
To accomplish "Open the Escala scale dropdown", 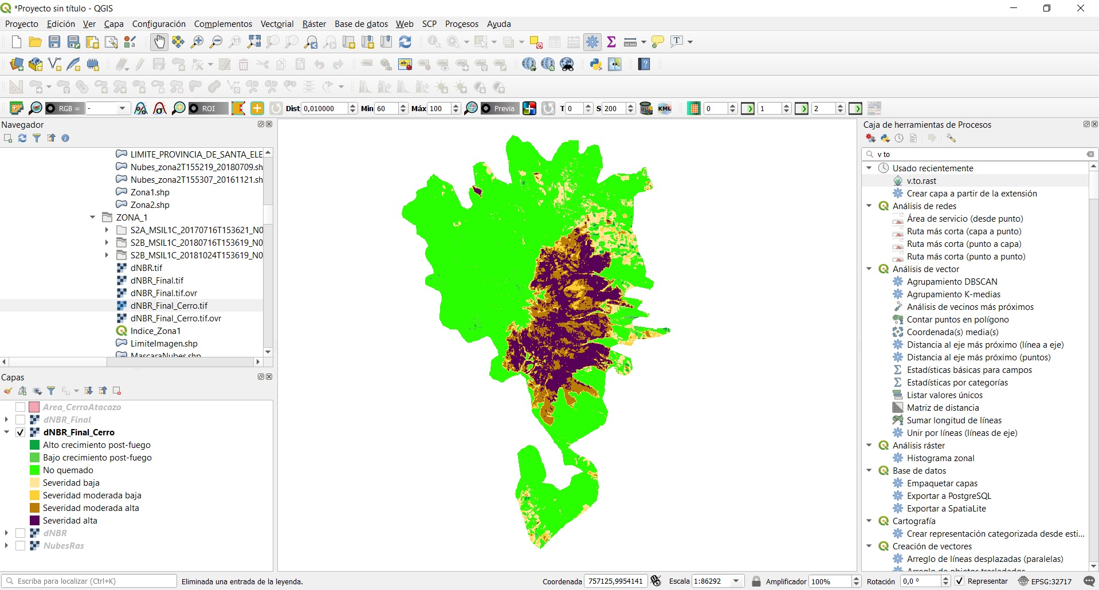I will (736, 581).
